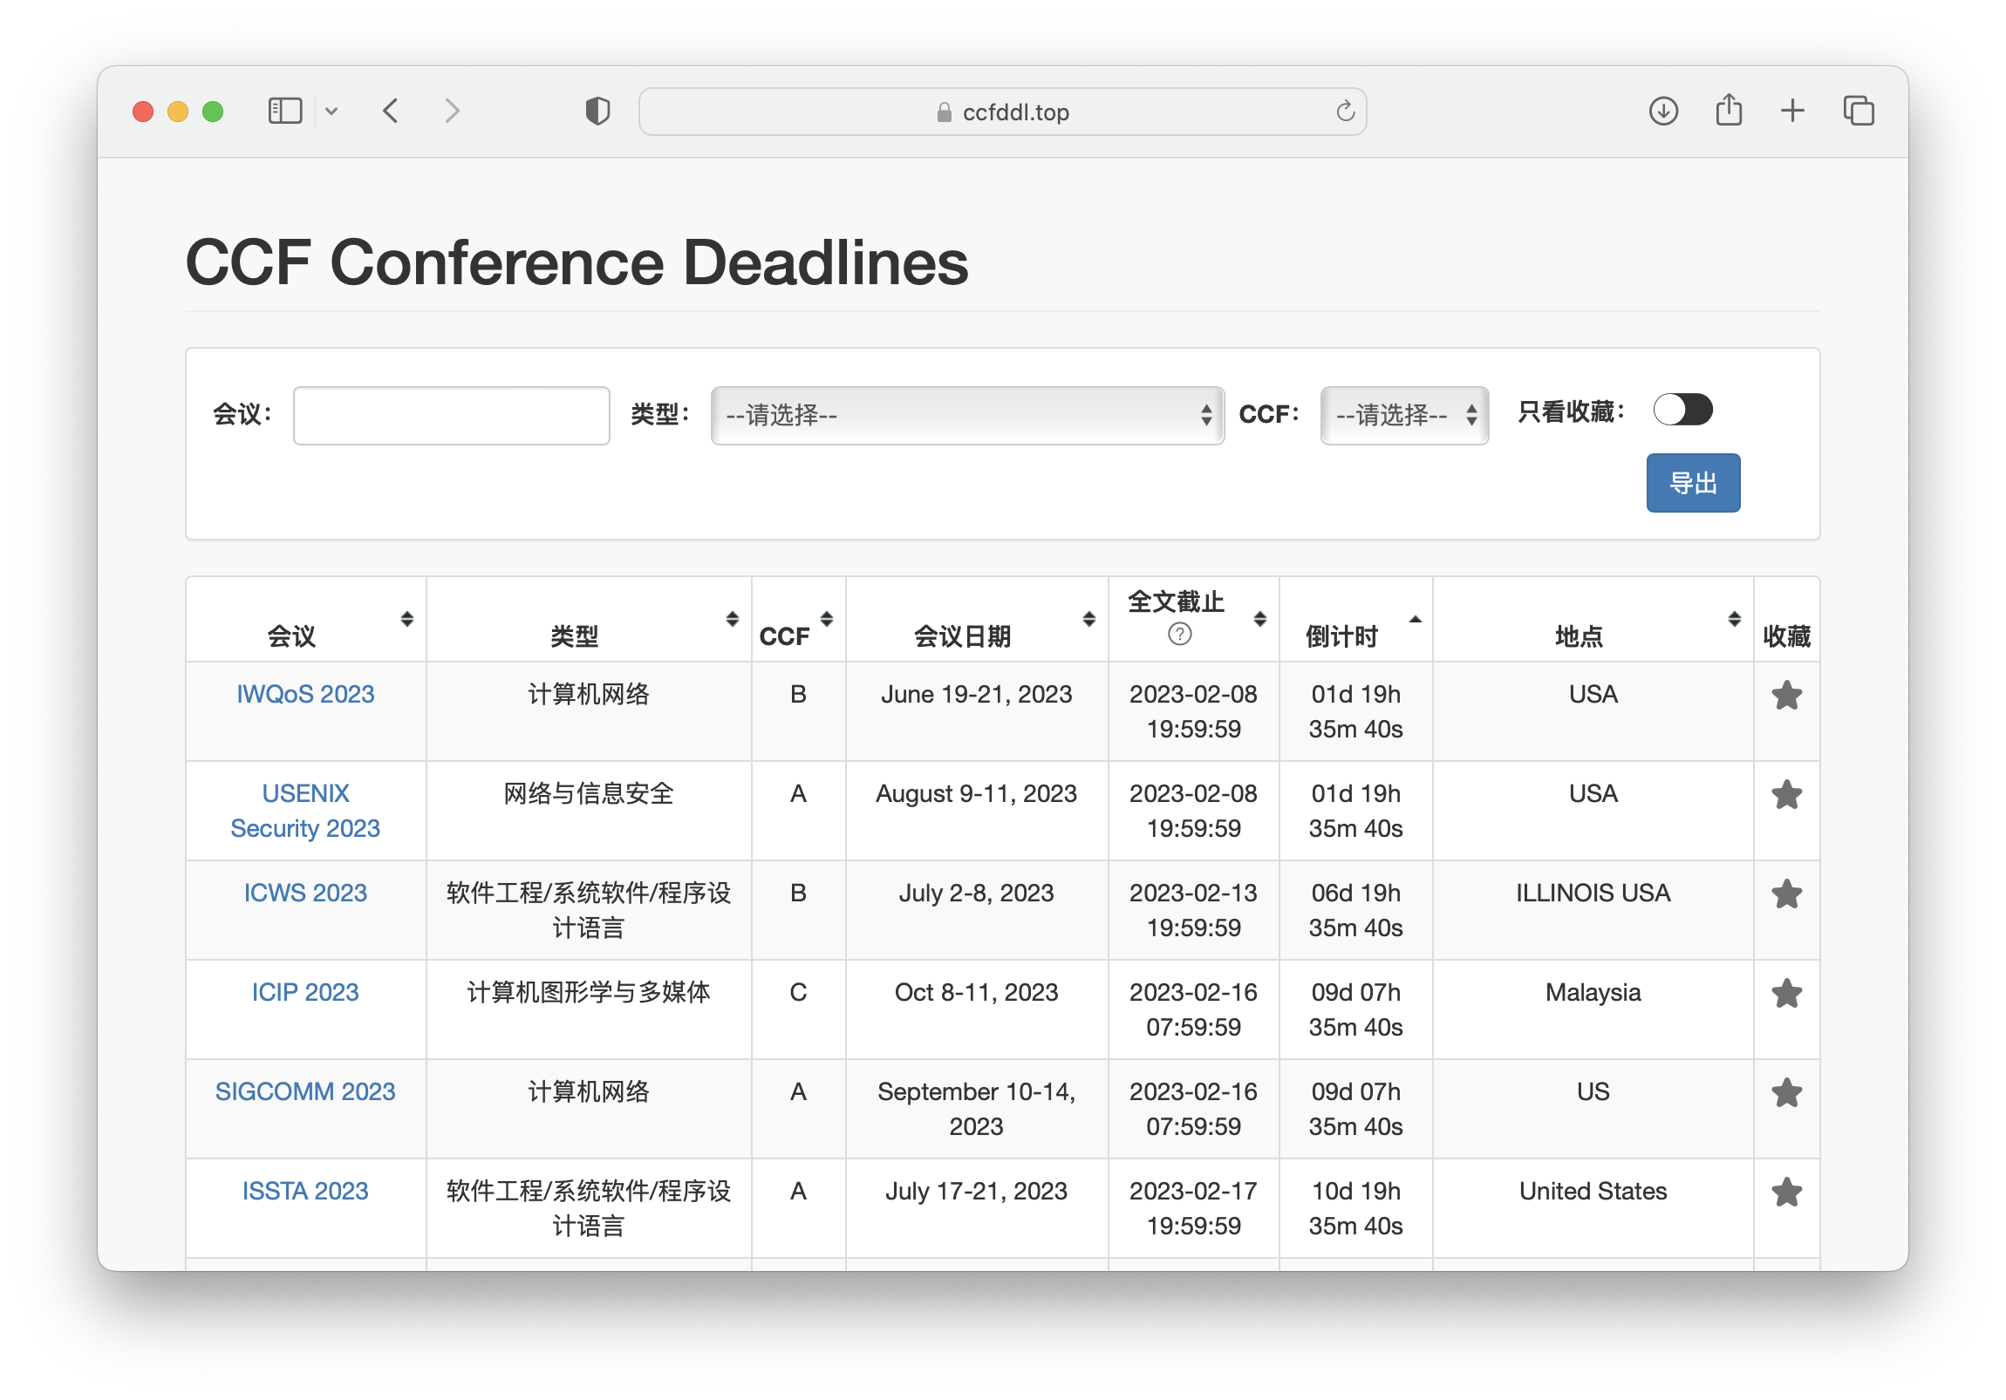Toggle the favorite star for IWQoS 2023

point(1787,694)
